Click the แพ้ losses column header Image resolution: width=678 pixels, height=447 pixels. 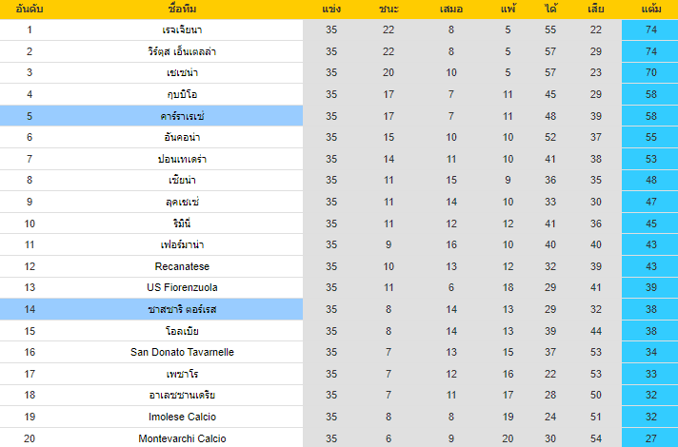point(508,10)
